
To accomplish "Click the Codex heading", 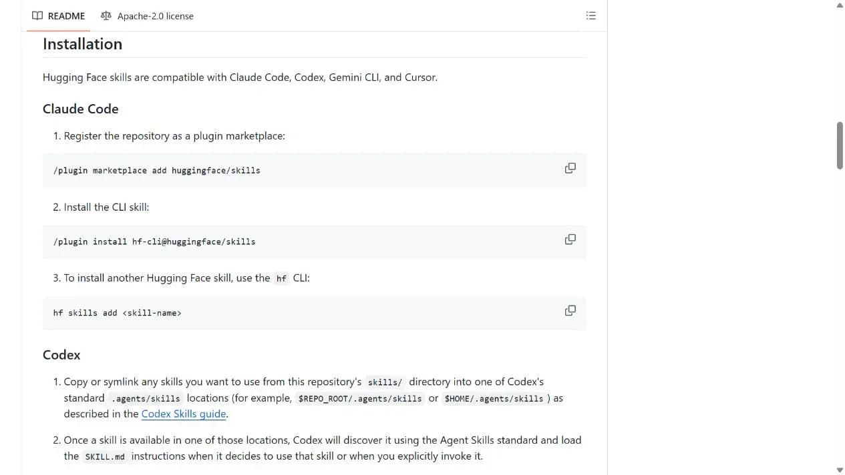I will 61,355.
